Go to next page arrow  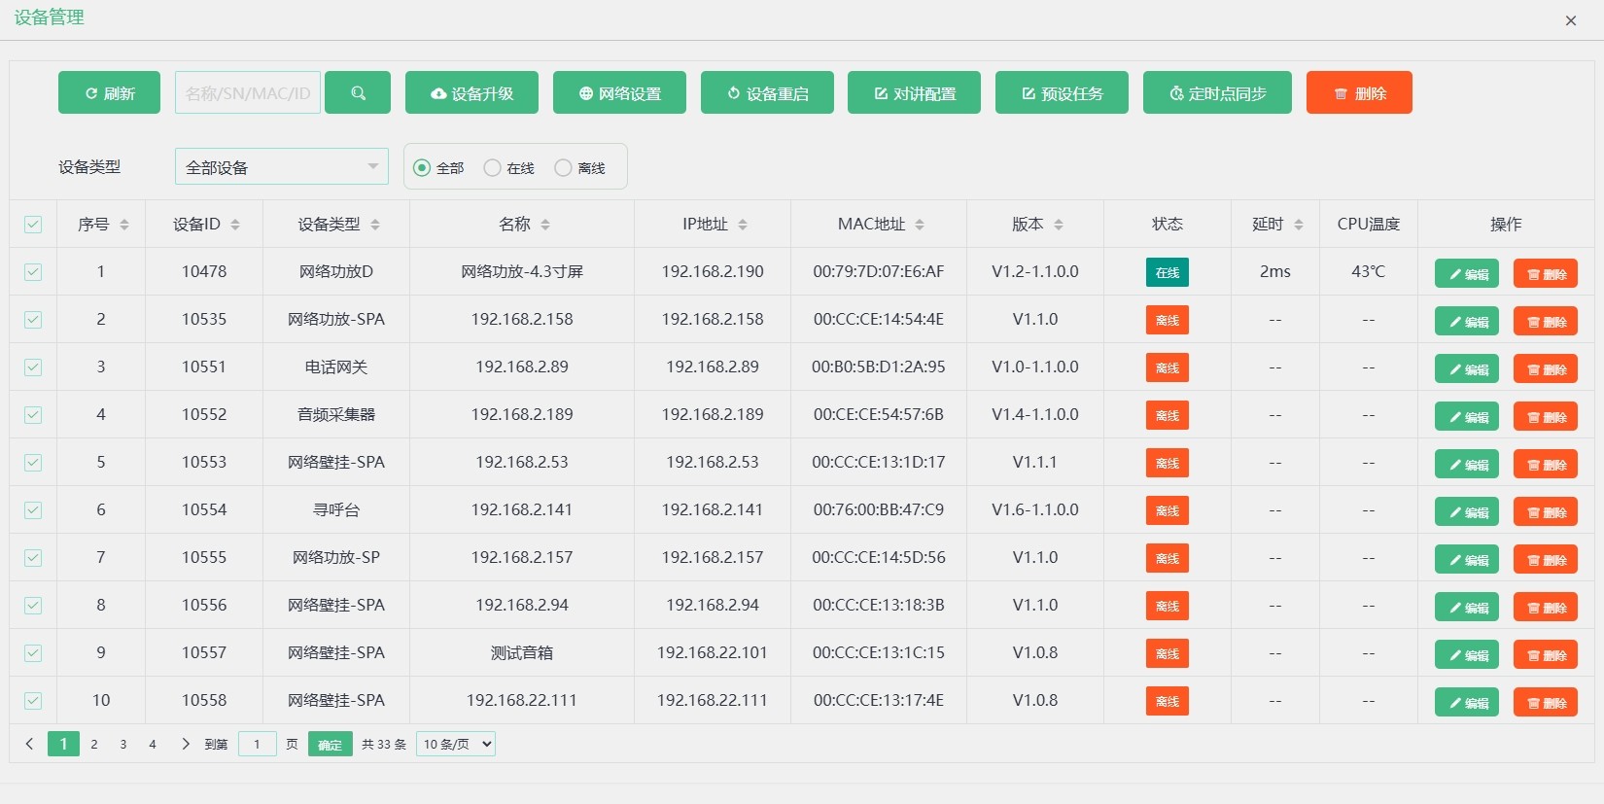185,744
